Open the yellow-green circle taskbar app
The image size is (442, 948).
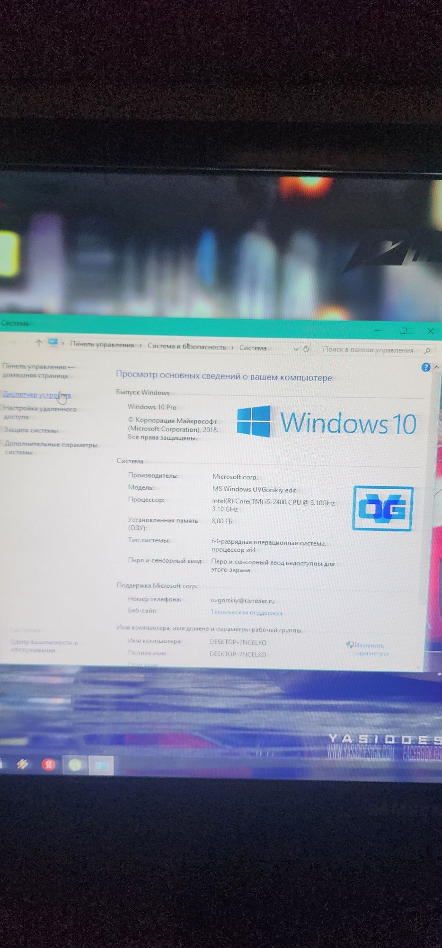(75, 765)
